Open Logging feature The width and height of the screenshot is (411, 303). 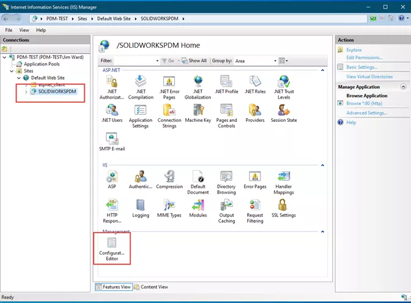tap(141, 208)
